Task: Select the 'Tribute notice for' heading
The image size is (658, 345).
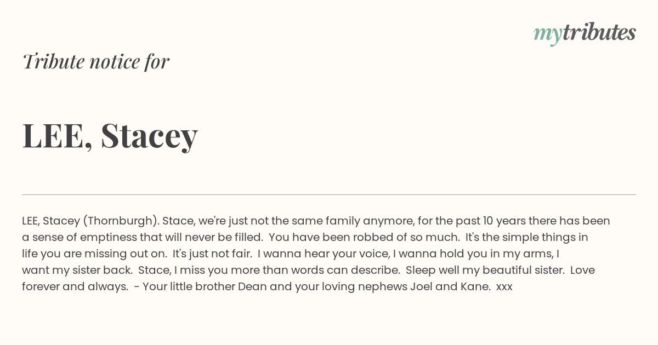Action: coord(96,62)
